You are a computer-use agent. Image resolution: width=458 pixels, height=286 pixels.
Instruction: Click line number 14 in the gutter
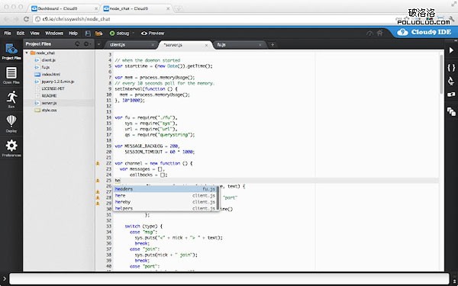[x=108, y=117]
